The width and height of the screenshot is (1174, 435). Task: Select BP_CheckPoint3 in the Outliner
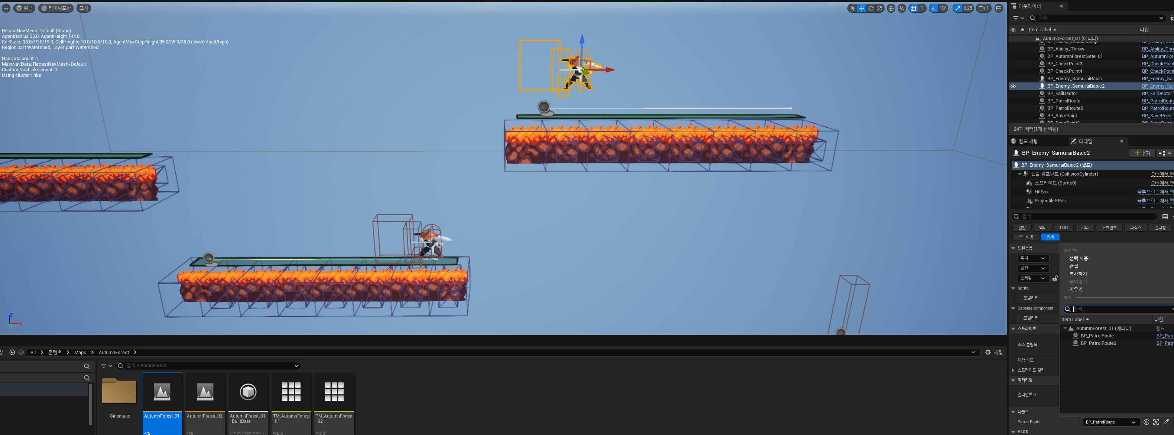click(x=1064, y=64)
